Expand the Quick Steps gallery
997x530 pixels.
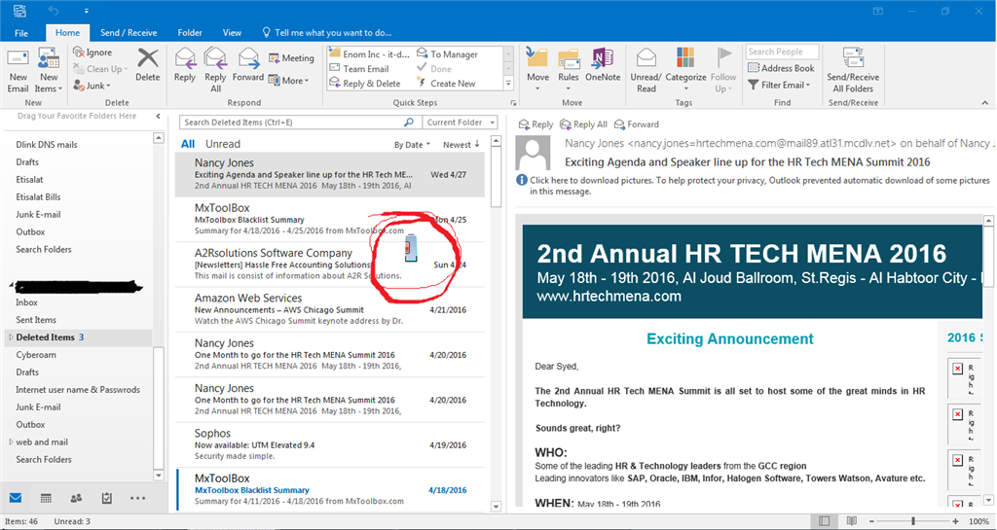click(508, 84)
